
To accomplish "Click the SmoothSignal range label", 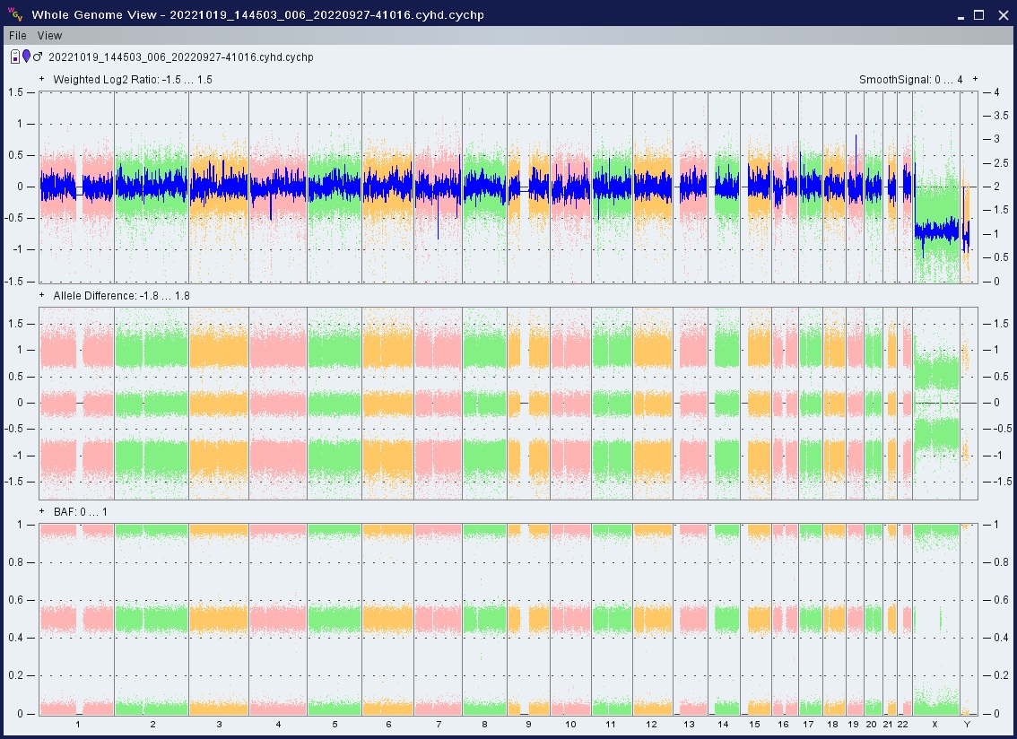I will 910,79.
